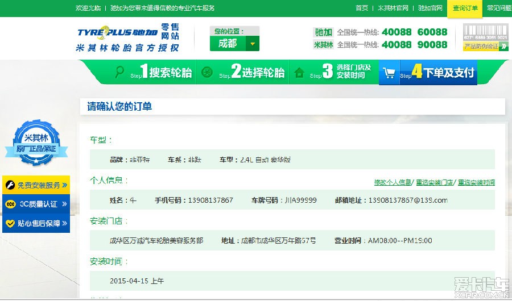Click the 米其林 原厂正品保证 badge
Screen dimensions: 512x301
(x=36, y=143)
